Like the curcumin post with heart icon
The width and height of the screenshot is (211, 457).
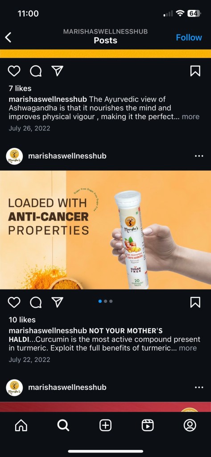click(14, 302)
